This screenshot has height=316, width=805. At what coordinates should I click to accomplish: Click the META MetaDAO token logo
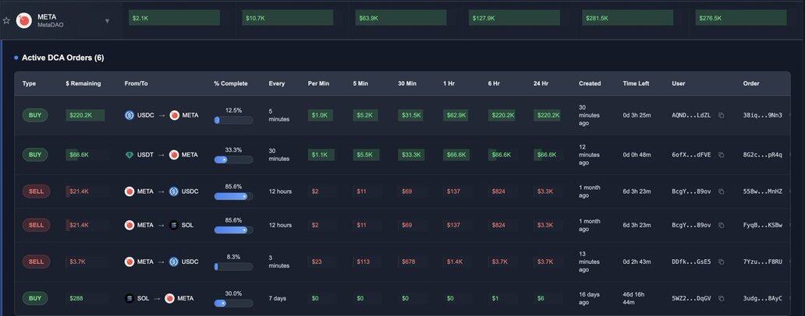click(23, 20)
